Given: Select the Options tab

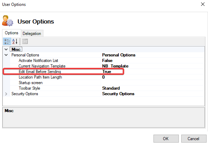Looking at the screenshot, I should point(11,33).
